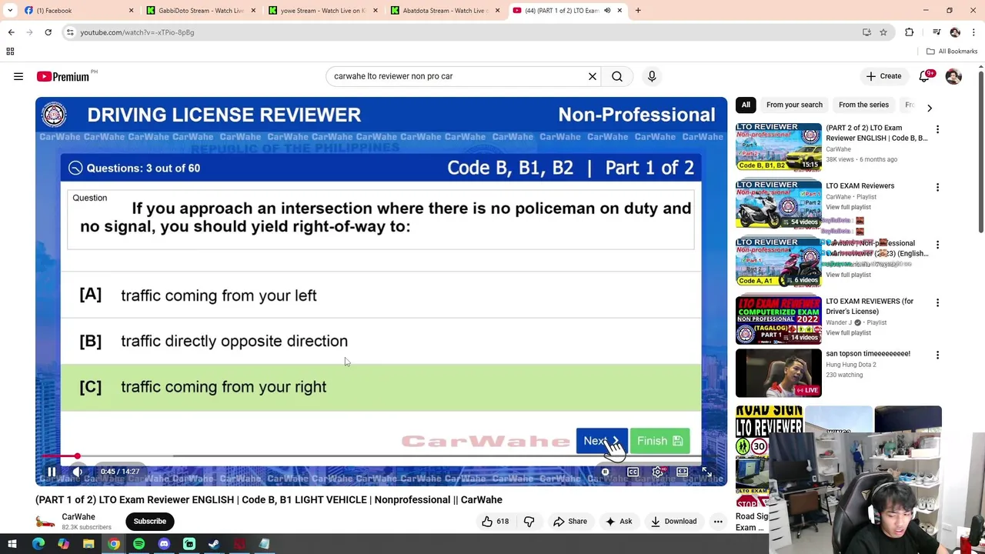Open PART 2 of 2 LTO Exam video thumbnail
The width and height of the screenshot is (985, 554).
(779, 146)
